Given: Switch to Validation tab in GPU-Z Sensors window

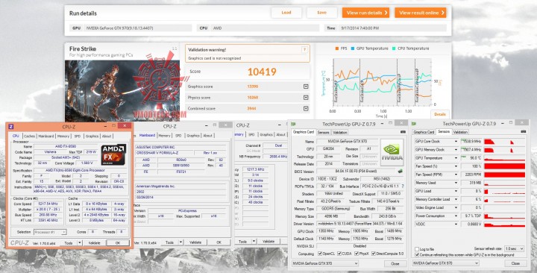Looking at the screenshot, I should pyautogui.click(x=460, y=132).
